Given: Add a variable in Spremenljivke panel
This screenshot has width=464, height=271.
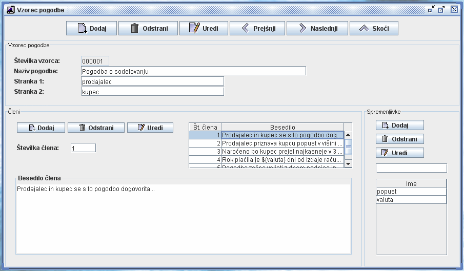Looking at the screenshot, I should click(399, 126).
